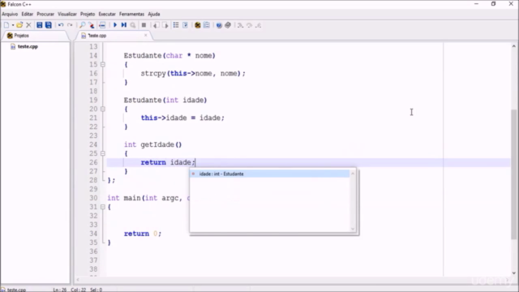Click the grayed debug magnifier icon
This screenshot has height=292, width=519.
click(133, 25)
